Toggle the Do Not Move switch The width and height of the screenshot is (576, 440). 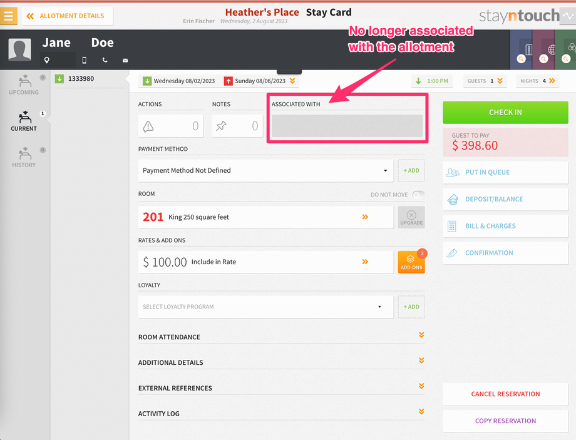coord(418,194)
